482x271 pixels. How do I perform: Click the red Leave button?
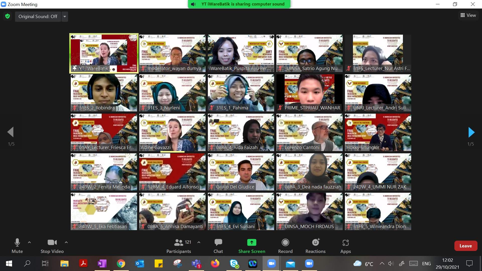[465, 246]
